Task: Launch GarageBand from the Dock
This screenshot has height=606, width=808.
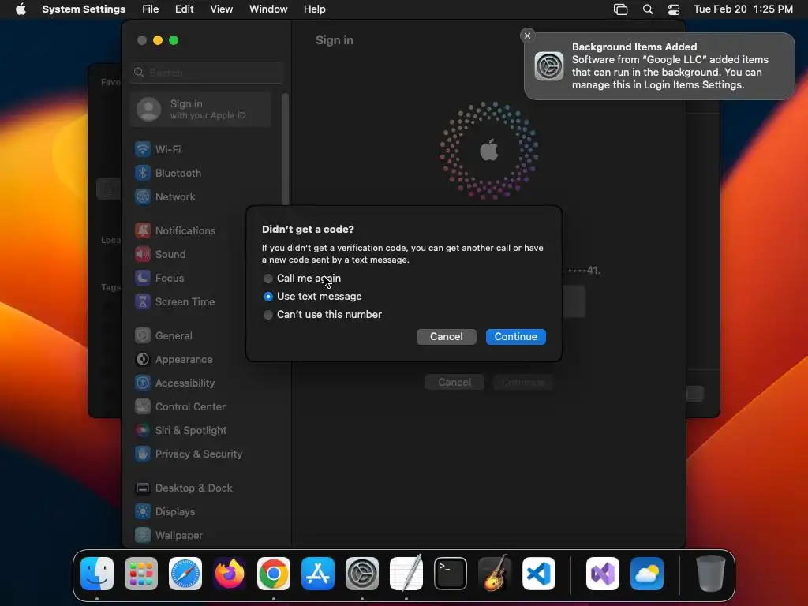Action: click(495, 574)
